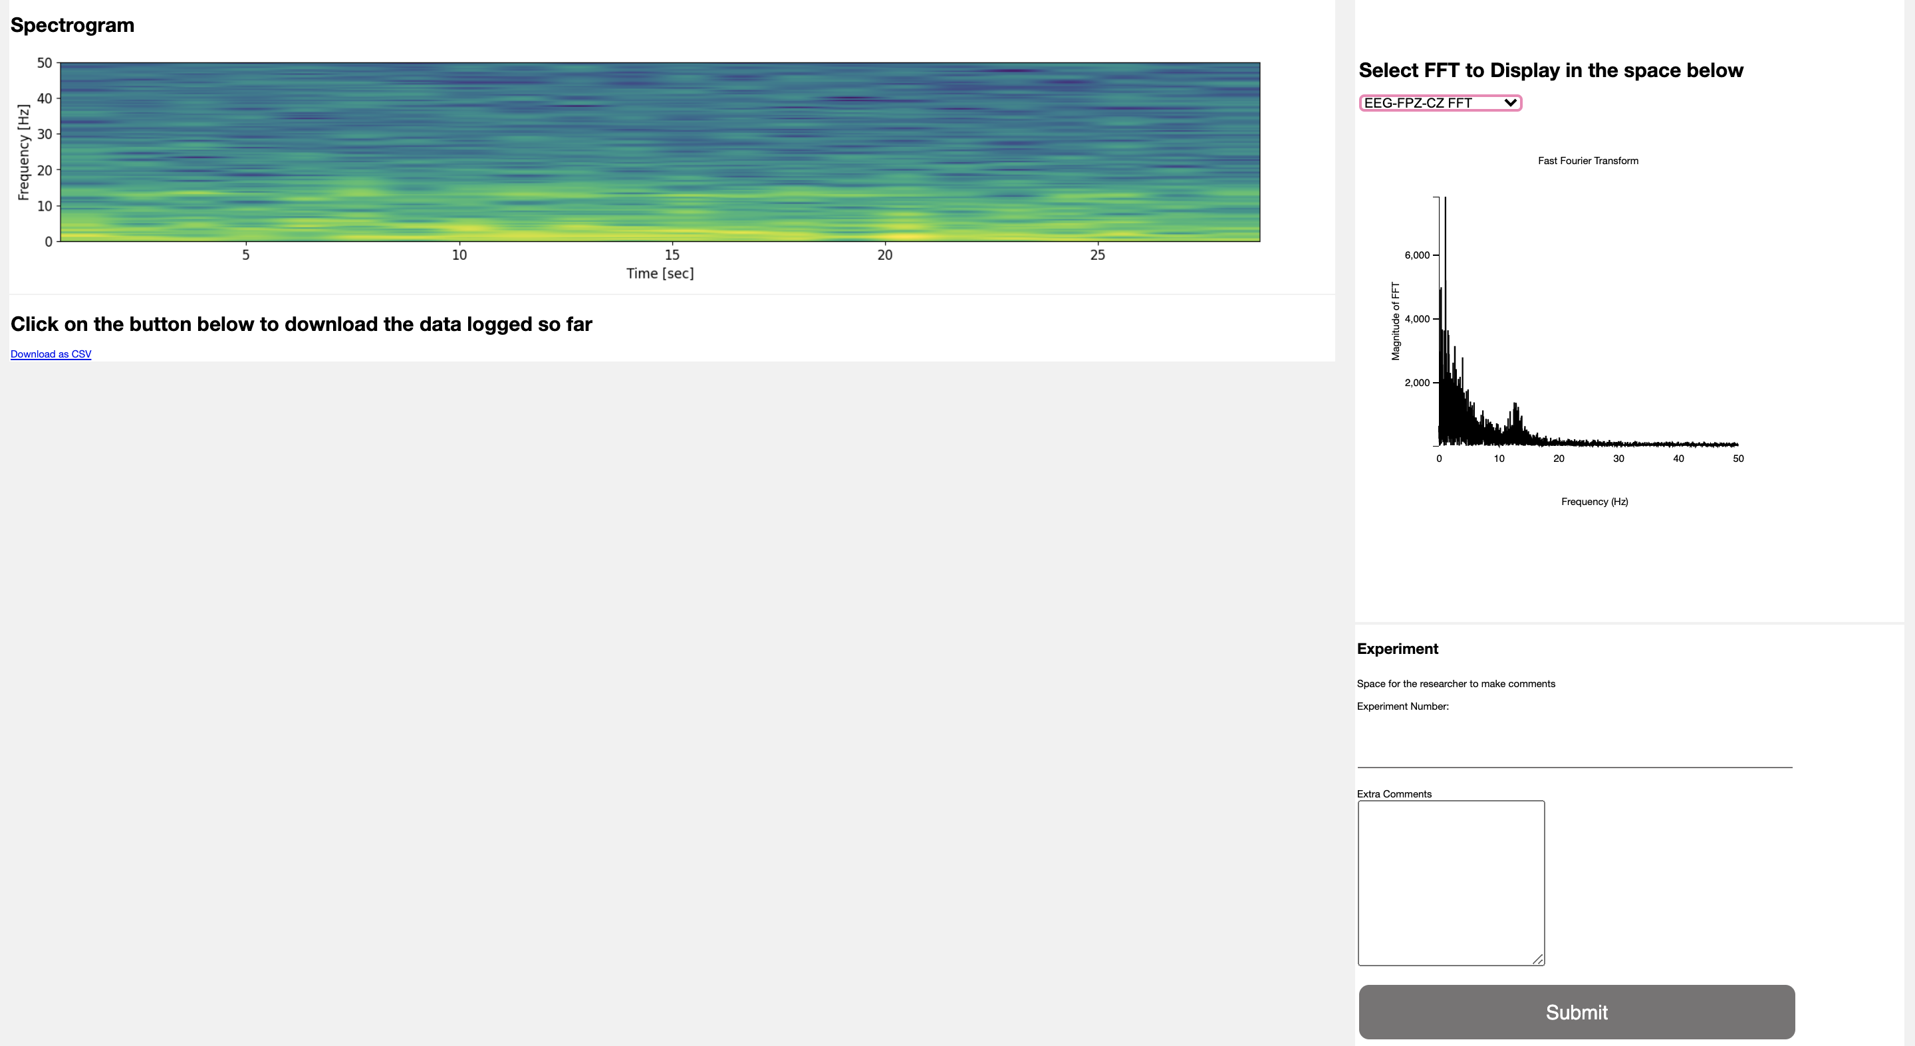The width and height of the screenshot is (1915, 1046).
Task: Click the Frequency [Hz] spectrogram axis label
Action: [23, 152]
